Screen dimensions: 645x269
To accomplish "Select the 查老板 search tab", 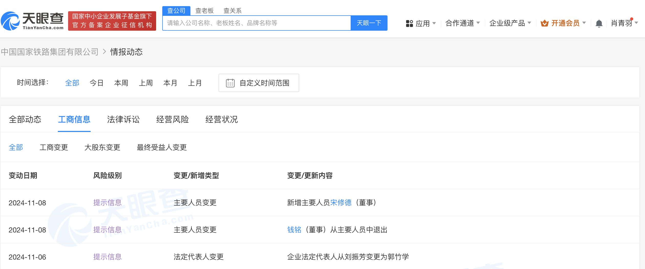I will coord(204,11).
